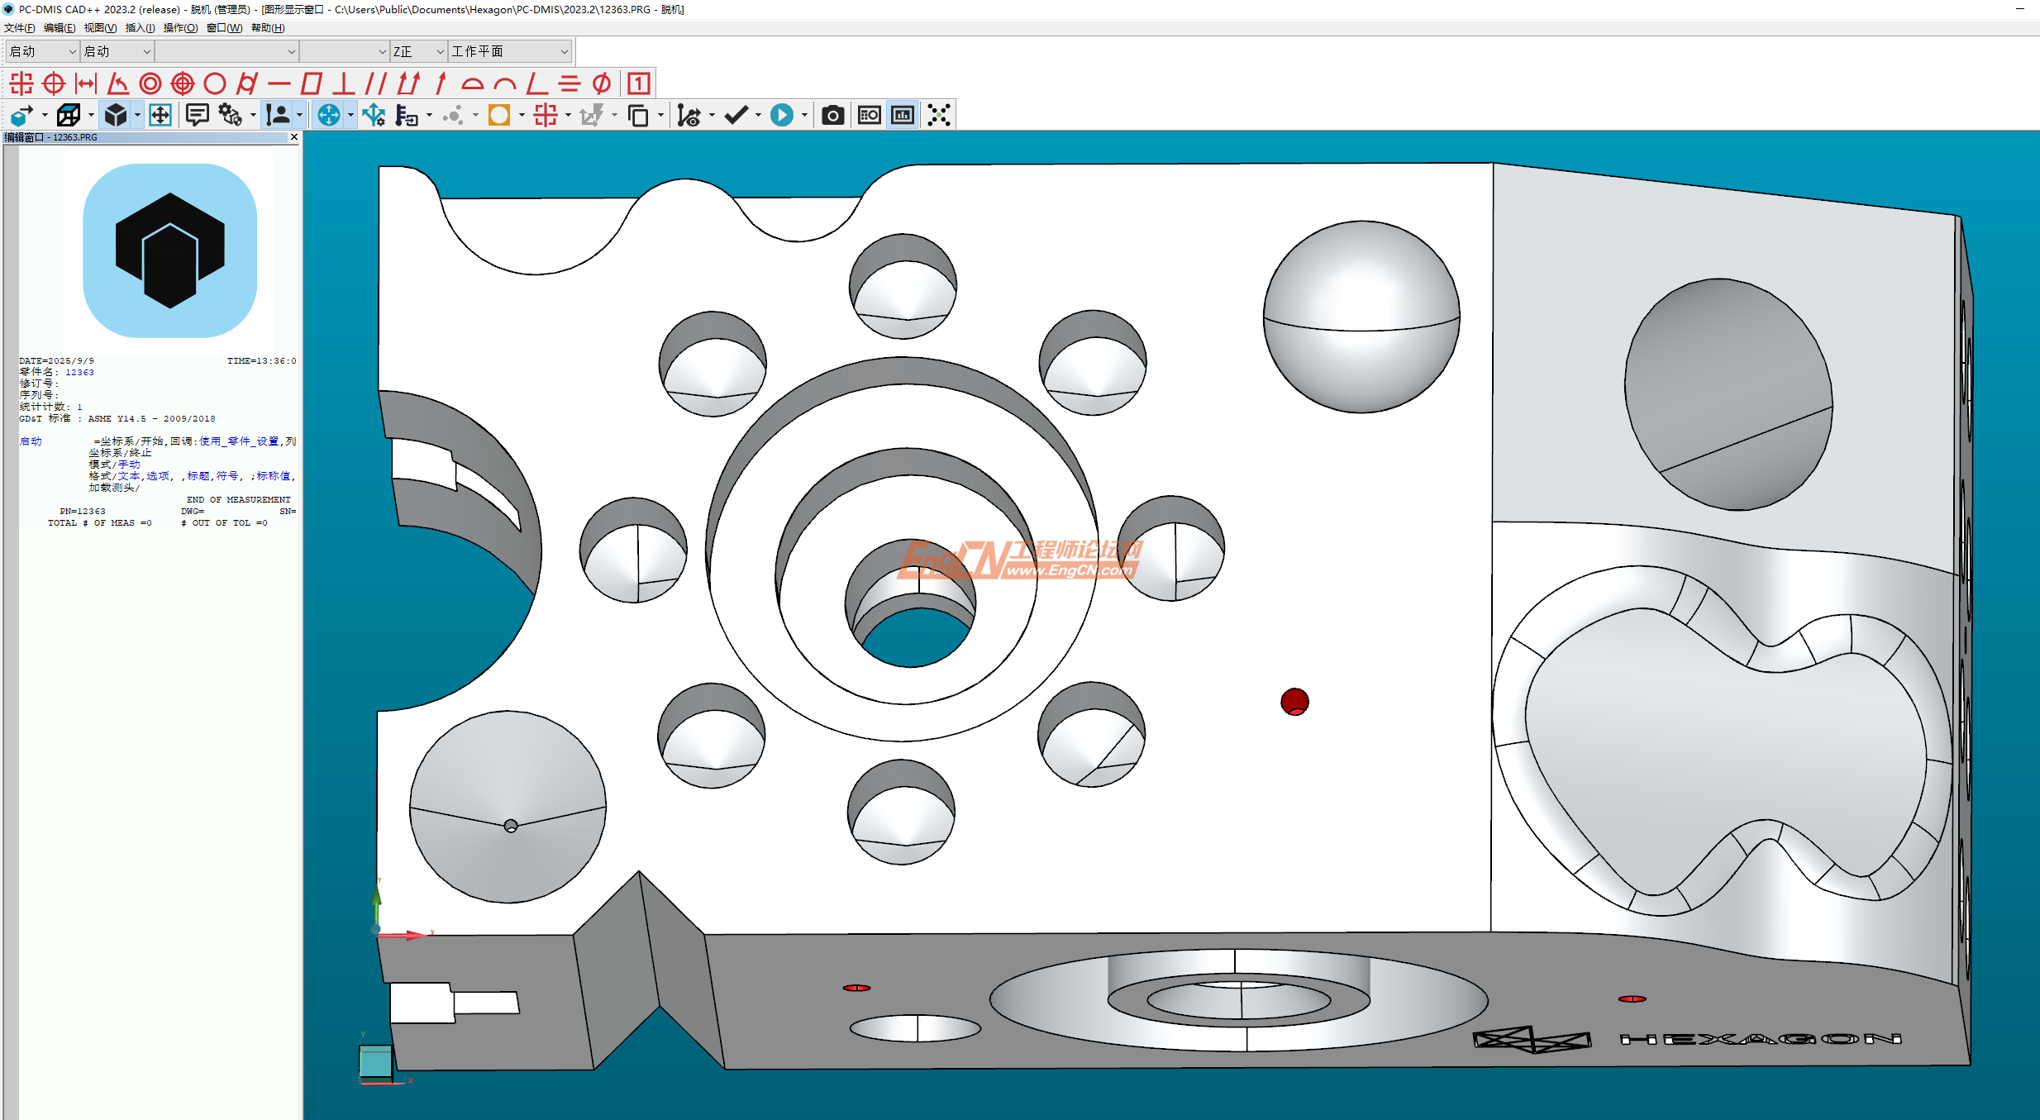
Task: Toggle wireframe cube view
Action: pos(69,115)
